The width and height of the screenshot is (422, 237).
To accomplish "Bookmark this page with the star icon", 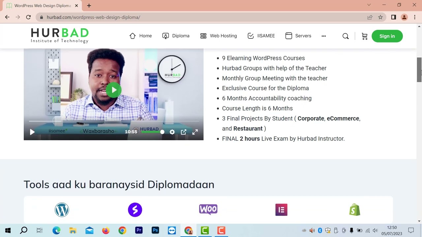I will (x=380, y=17).
